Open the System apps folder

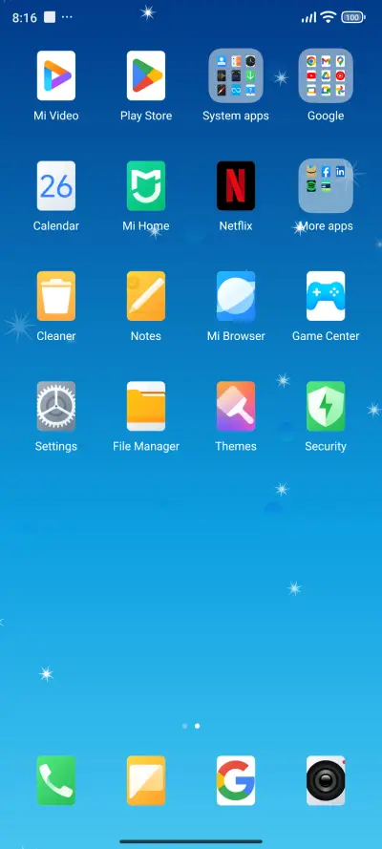pyautogui.click(x=236, y=75)
